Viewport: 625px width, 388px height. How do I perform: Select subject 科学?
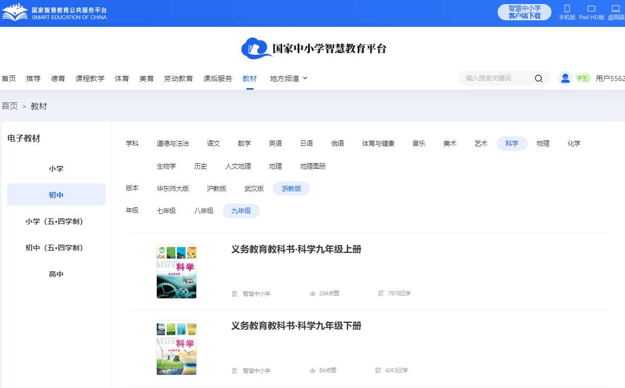[512, 143]
